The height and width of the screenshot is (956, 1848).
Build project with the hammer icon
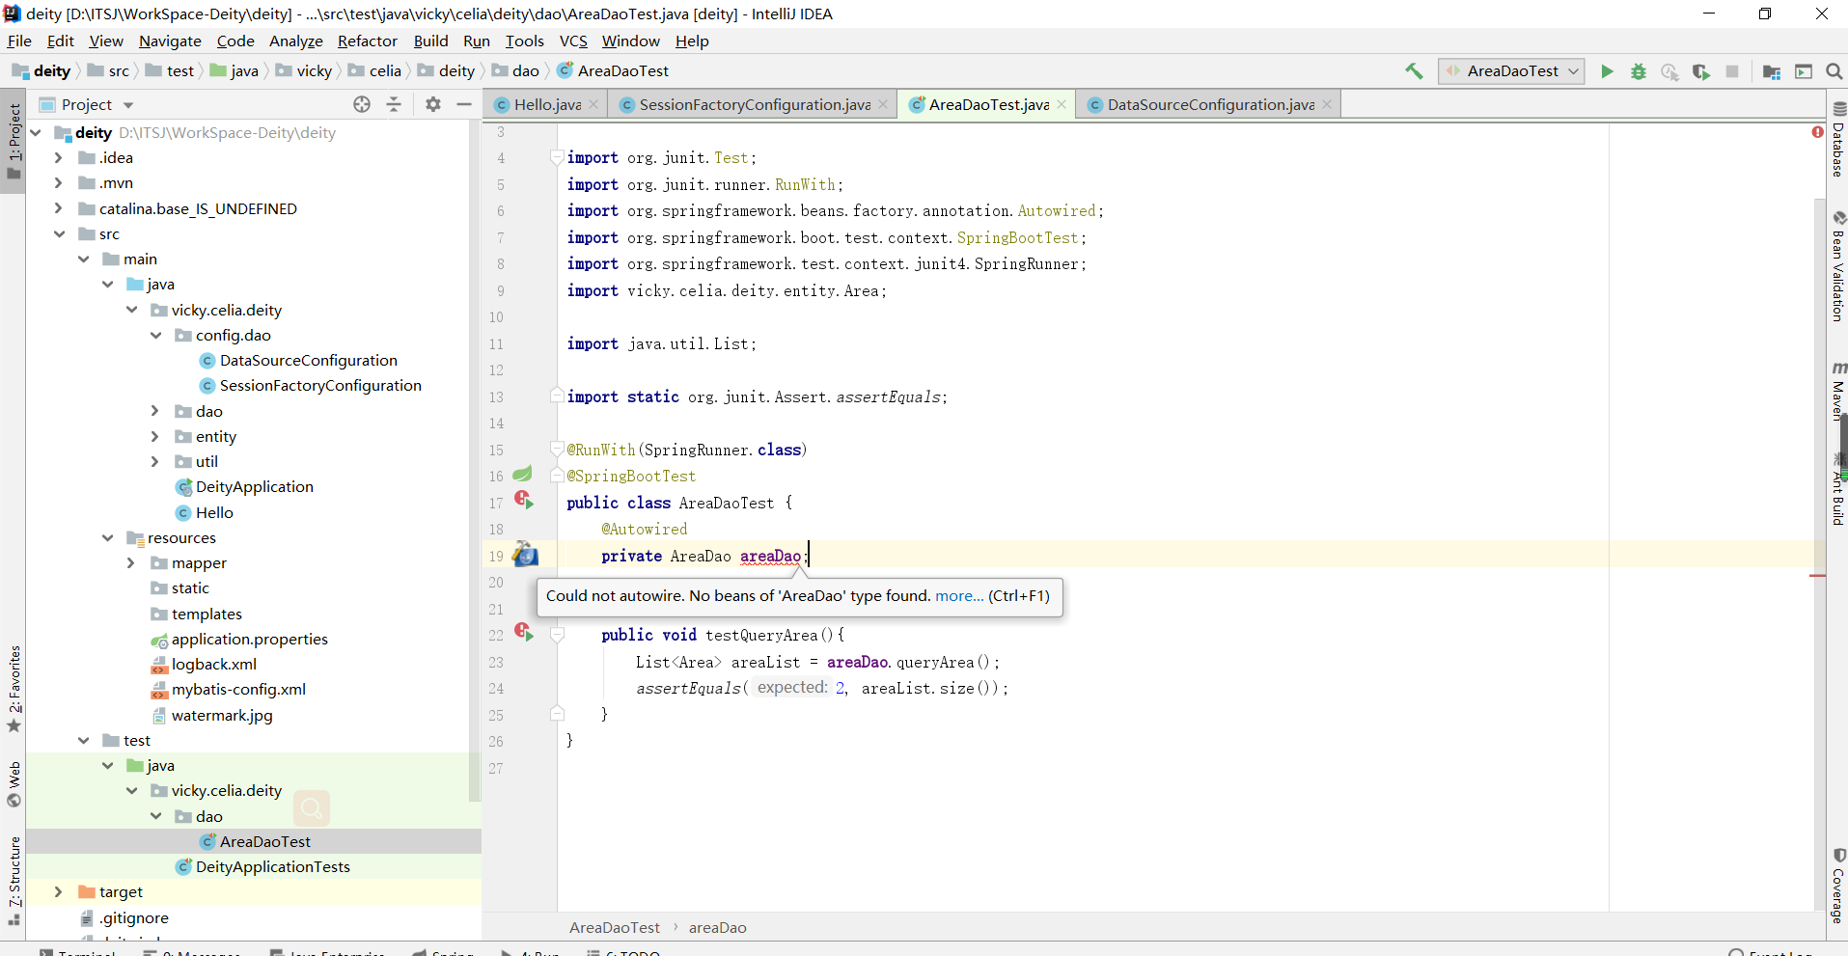coord(1414,71)
